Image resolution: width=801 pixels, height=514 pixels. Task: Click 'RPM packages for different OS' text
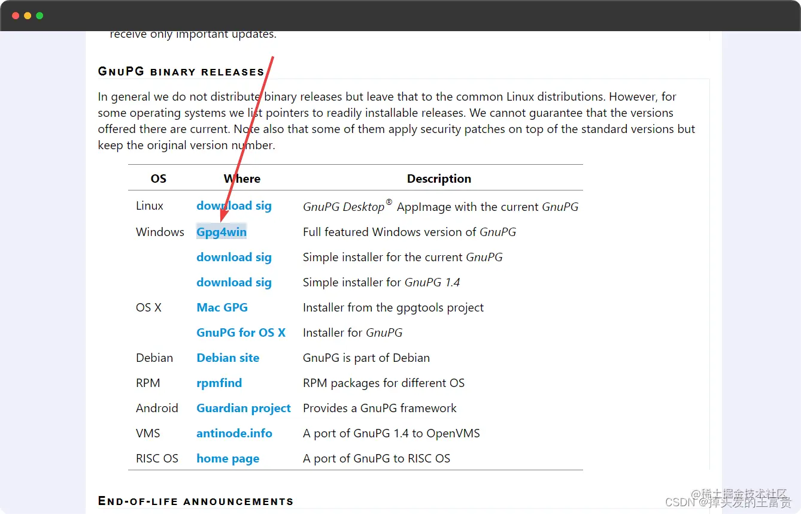[x=384, y=383]
